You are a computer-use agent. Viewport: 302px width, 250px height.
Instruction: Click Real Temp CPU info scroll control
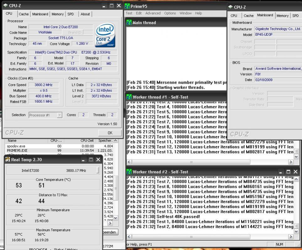point(98,170)
